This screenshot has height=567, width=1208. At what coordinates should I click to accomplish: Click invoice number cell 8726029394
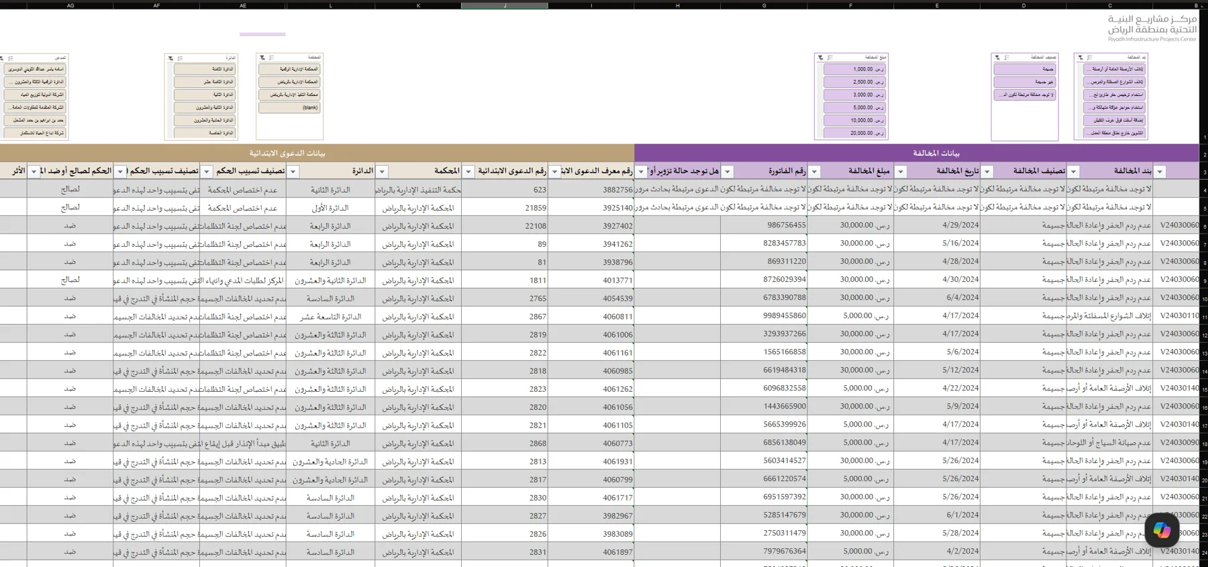pyautogui.click(x=764, y=280)
